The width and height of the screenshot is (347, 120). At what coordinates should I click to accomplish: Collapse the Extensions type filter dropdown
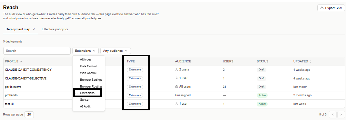pos(85,51)
